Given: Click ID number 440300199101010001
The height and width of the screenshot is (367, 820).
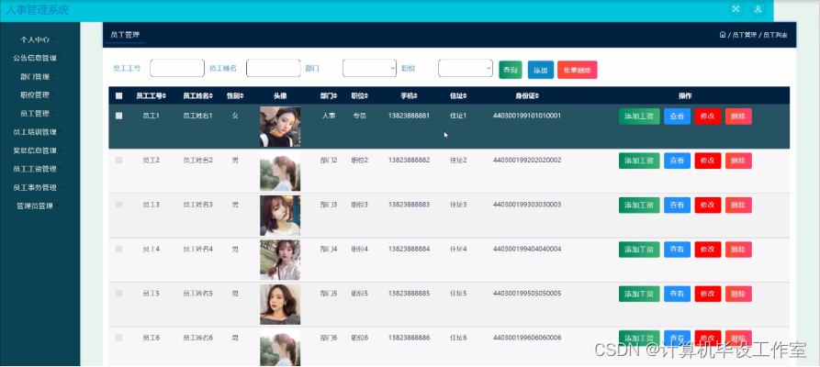Looking at the screenshot, I should tap(527, 116).
